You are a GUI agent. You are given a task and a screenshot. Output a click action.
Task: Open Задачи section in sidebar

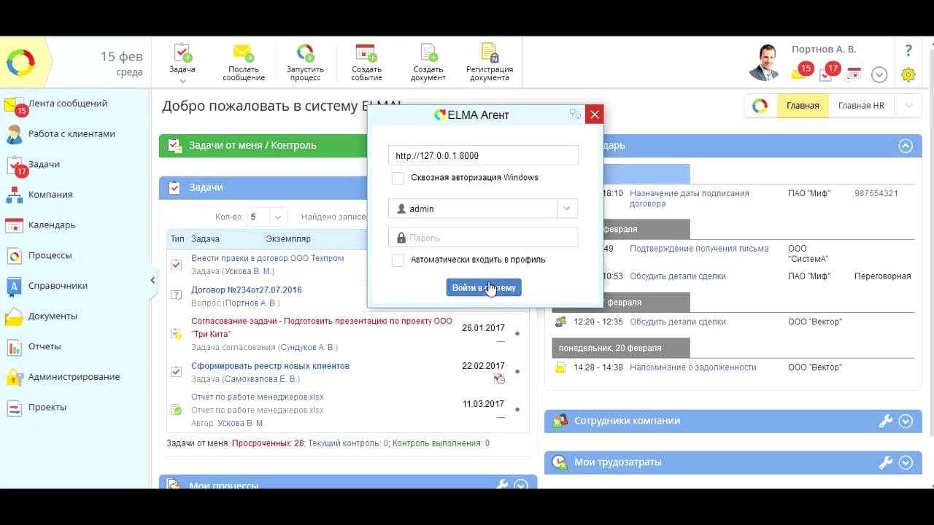pyautogui.click(x=44, y=164)
